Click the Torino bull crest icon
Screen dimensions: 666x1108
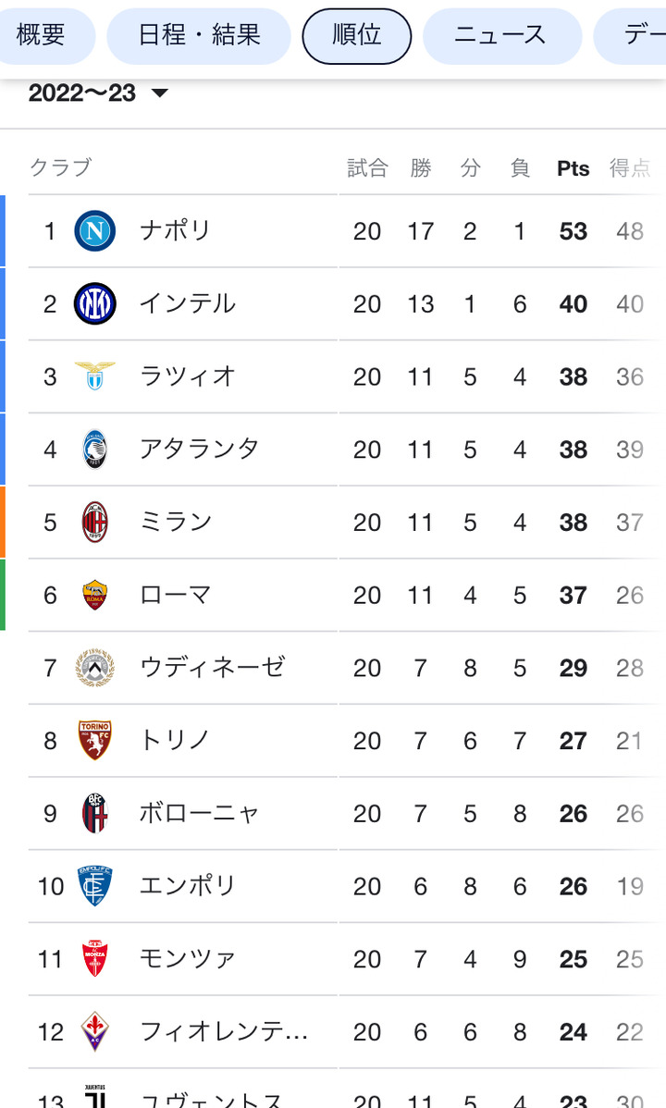point(95,741)
